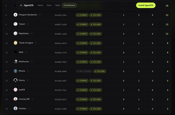Click yeziR4's avatar image
This screenshot has height=115, width=175.
pyautogui.click(x=15, y=90)
